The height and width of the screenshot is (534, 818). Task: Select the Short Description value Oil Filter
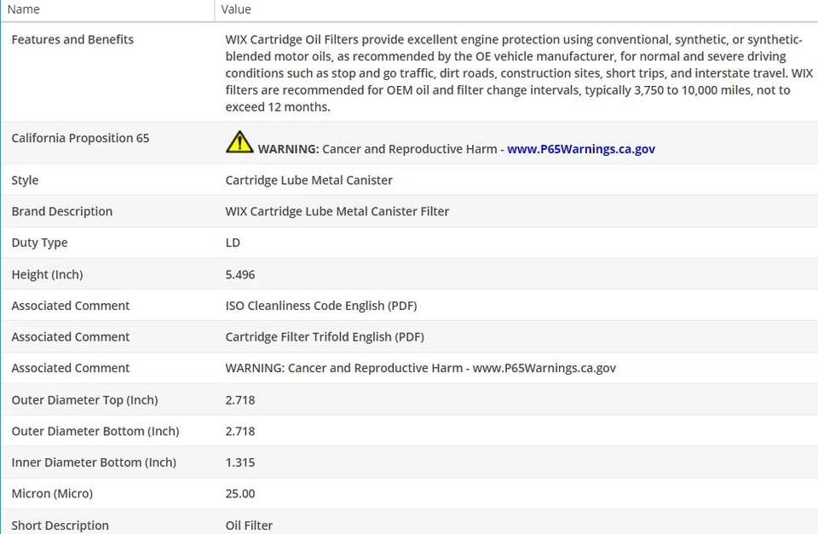coord(249,525)
